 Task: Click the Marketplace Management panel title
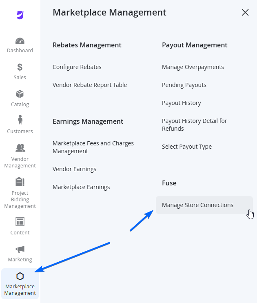pos(109,12)
